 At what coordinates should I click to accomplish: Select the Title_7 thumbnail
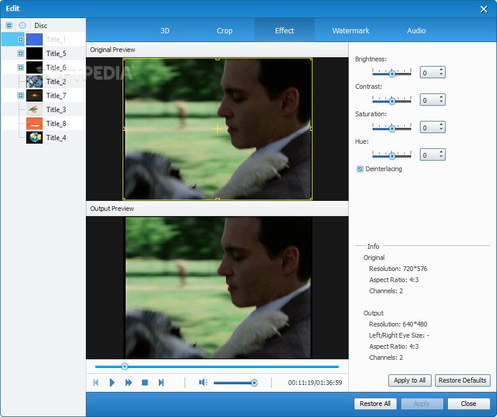click(34, 95)
